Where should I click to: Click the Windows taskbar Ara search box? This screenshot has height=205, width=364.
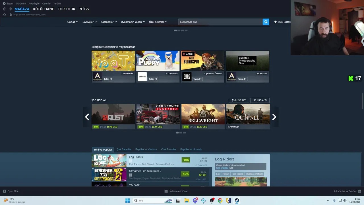[152, 200]
